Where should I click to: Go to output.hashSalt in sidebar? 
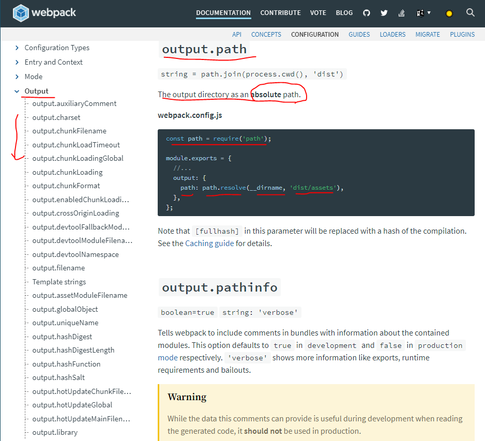58,377
